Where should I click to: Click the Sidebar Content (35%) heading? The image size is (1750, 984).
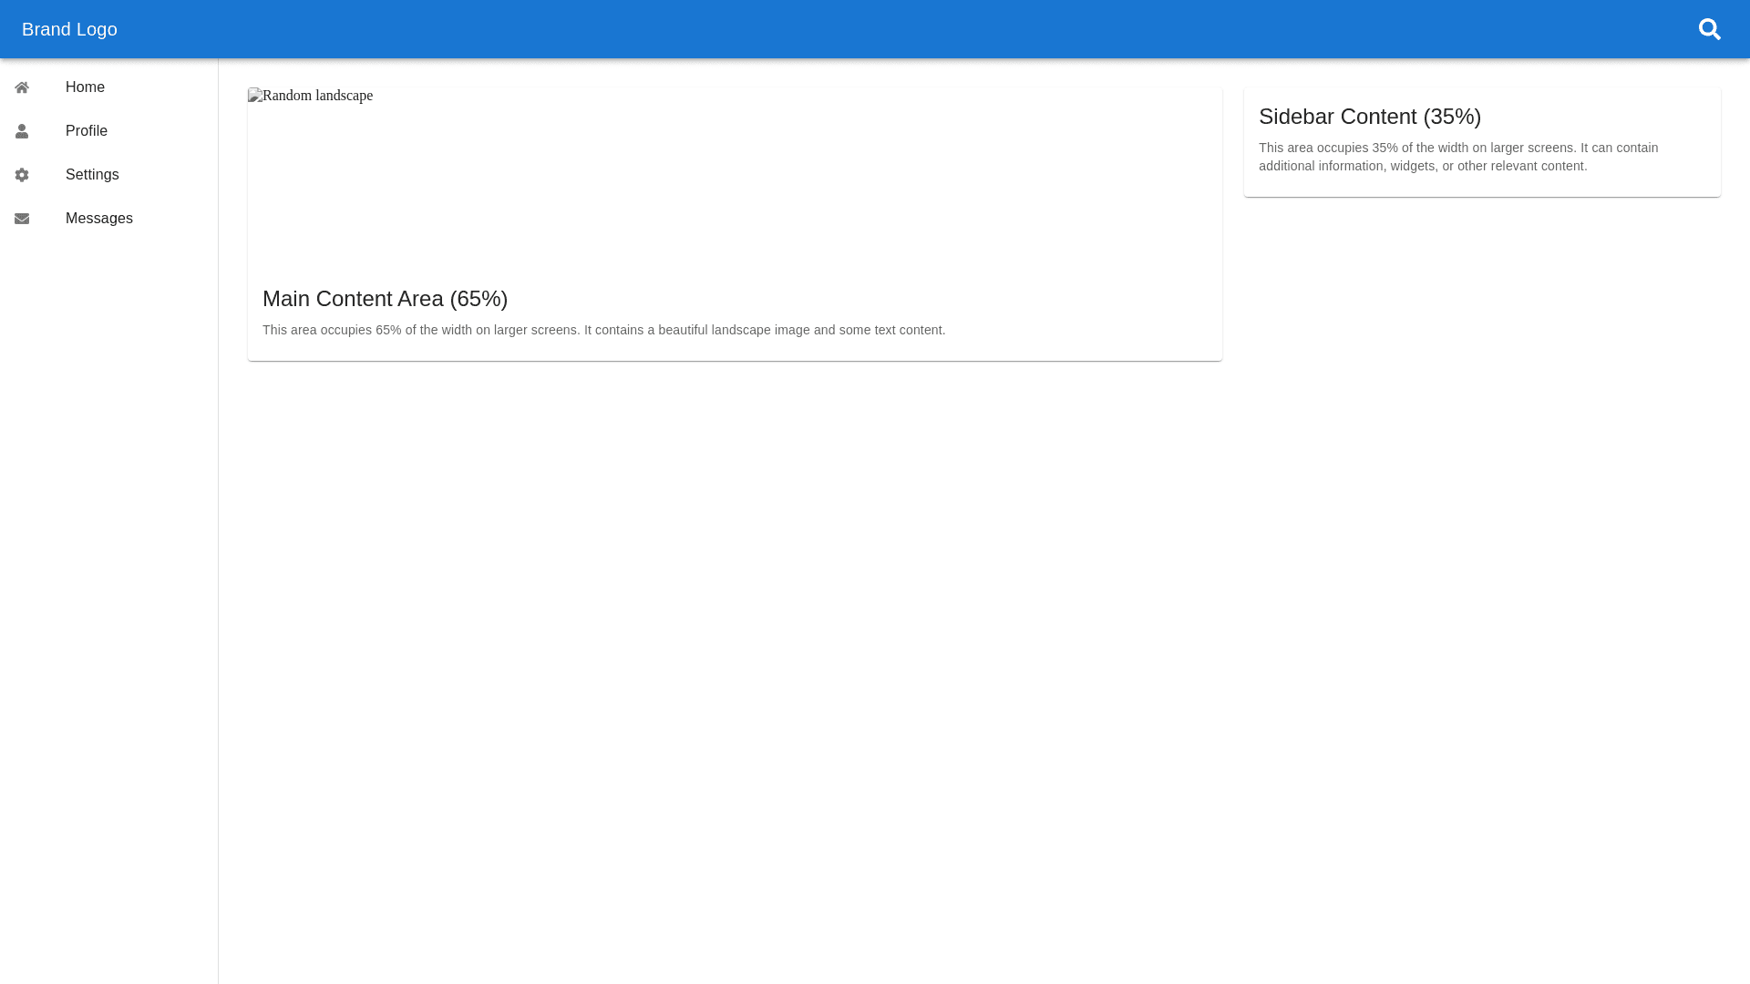1369,117
